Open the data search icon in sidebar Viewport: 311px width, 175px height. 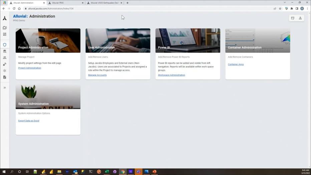5,51
